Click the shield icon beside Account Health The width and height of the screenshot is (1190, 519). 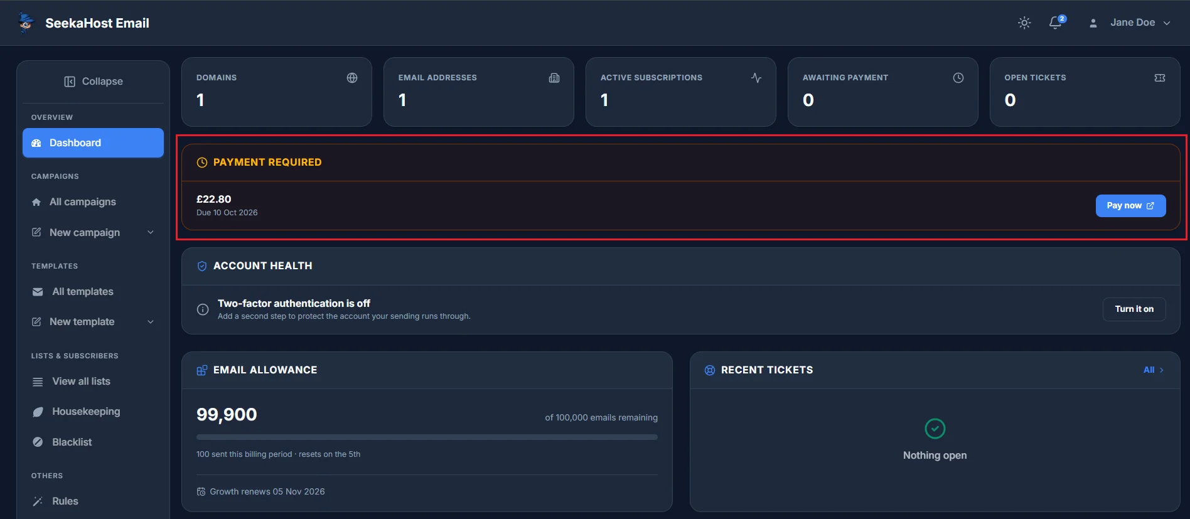(x=202, y=266)
